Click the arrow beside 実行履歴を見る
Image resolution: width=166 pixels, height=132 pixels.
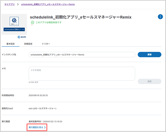pos(45,127)
